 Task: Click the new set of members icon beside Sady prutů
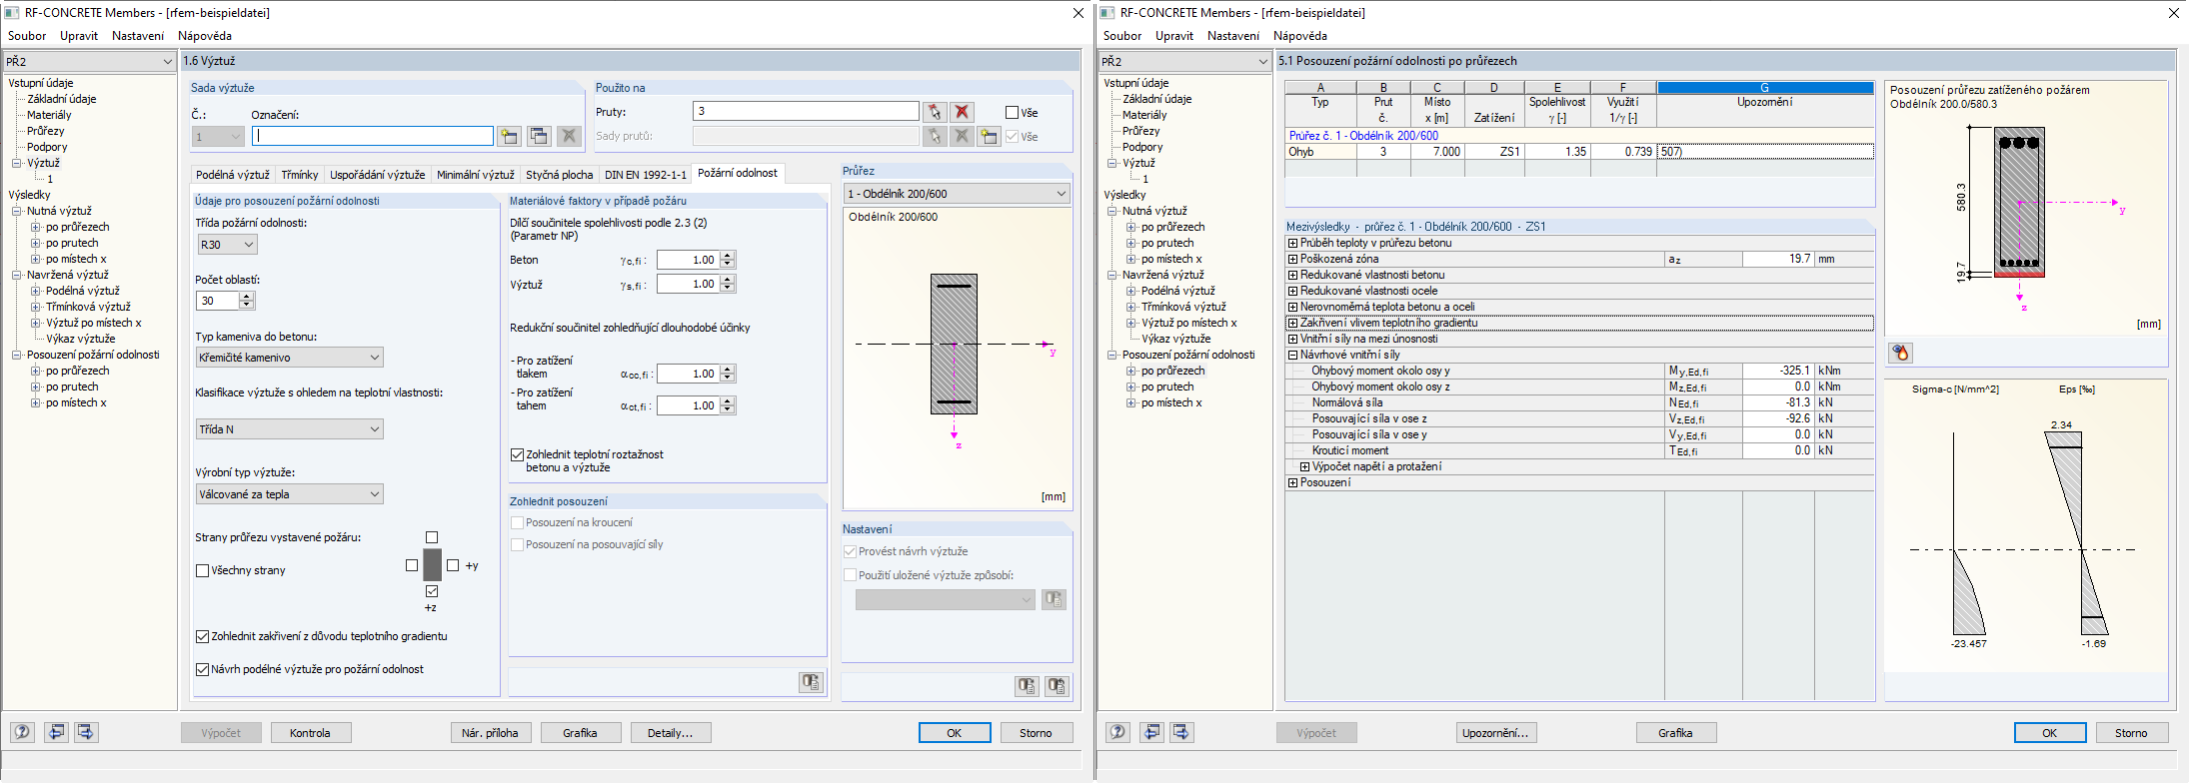(989, 136)
